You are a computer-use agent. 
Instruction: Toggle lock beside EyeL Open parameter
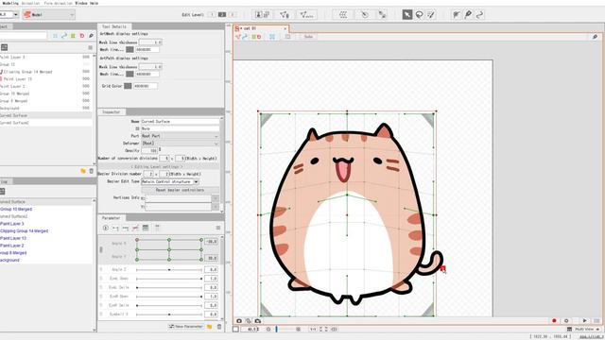pyautogui.click(x=101, y=279)
